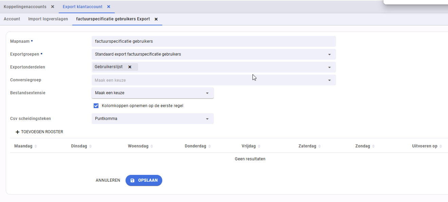Screen dimensions: 448x202
Task: Sort by the Vrijdag column
Action: click(259, 146)
